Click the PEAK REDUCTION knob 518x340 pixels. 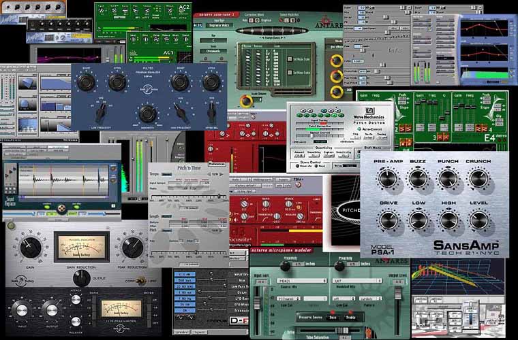tap(132, 248)
